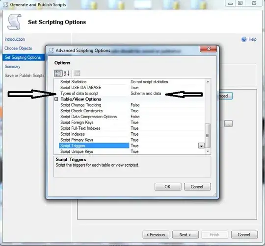Click the Alphabetical sort toolbar icon
The image size is (265, 246).
click(67, 74)
